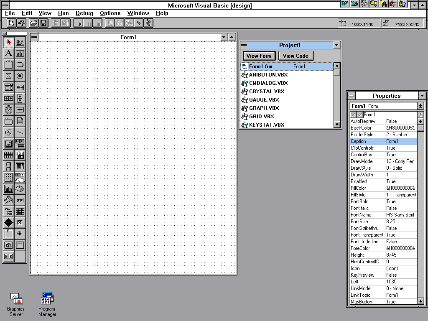Open the Options menu
This screenshot has width=428, height=321.
coord(110,13)
